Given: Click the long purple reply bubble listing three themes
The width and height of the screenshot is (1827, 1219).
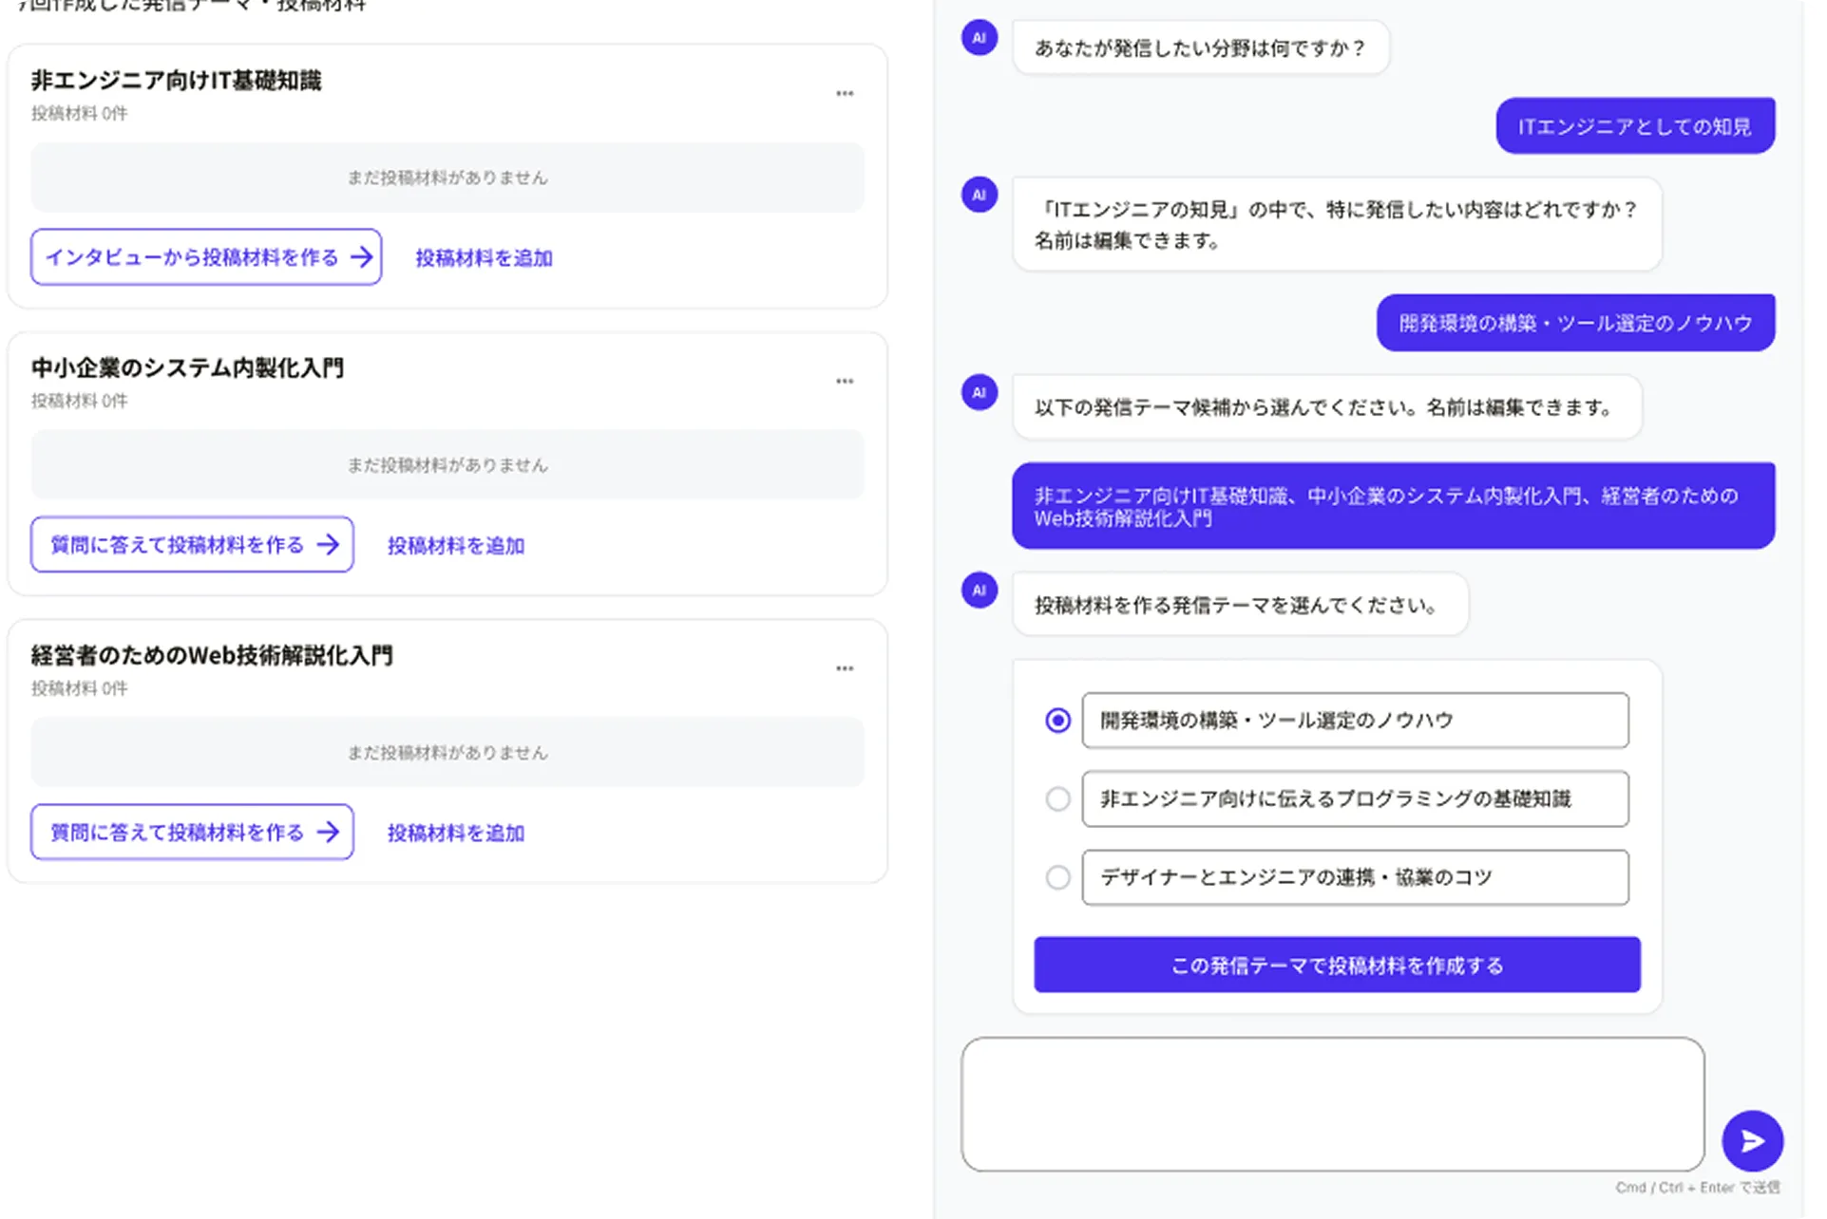Looking at the screenshot, I should pyautogui.click(x=1393, y=506).
